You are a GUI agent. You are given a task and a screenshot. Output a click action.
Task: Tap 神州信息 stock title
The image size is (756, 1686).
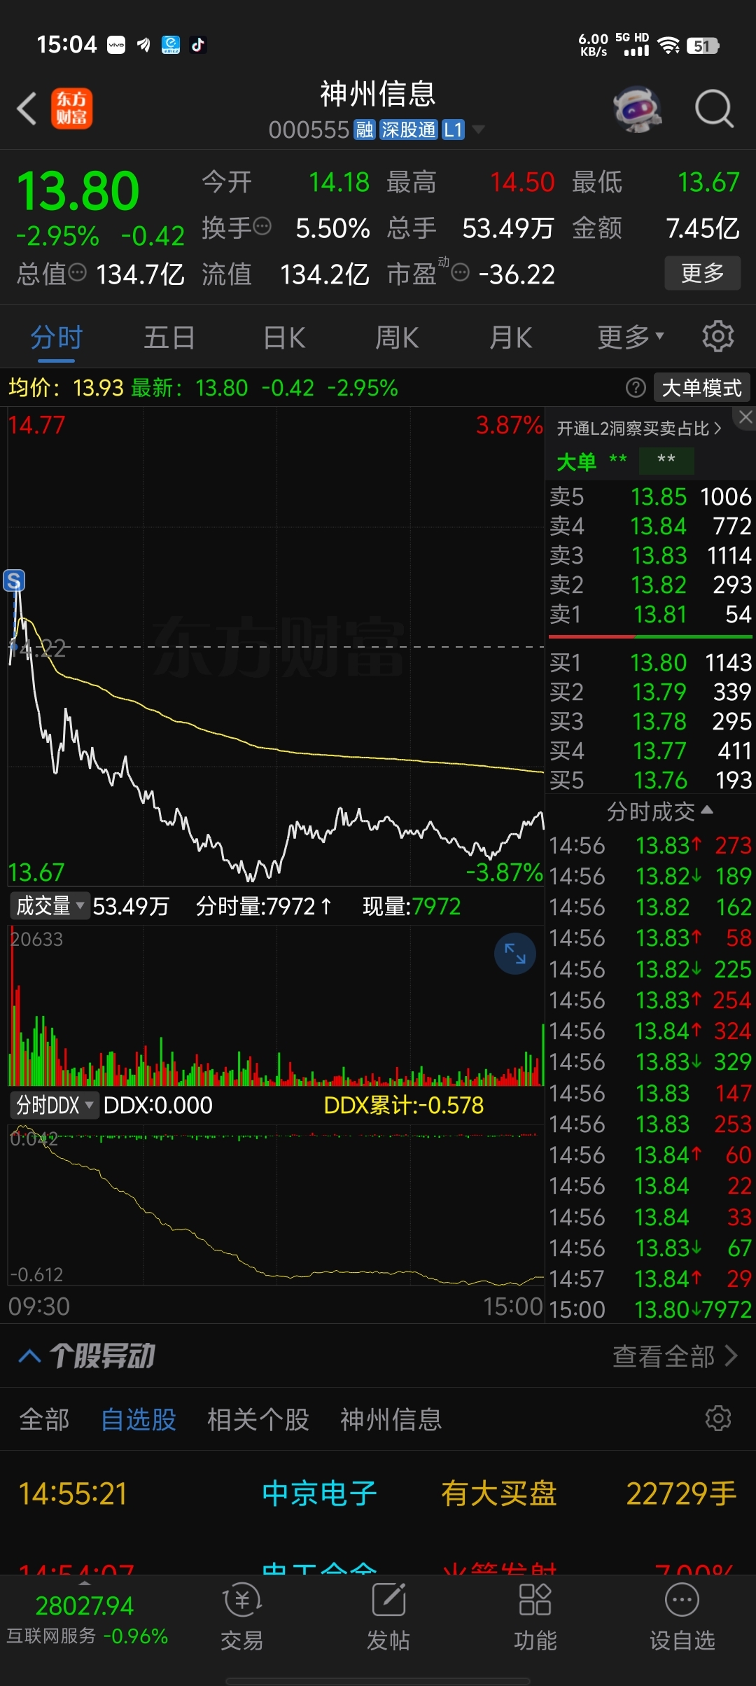tap(378, 94)
